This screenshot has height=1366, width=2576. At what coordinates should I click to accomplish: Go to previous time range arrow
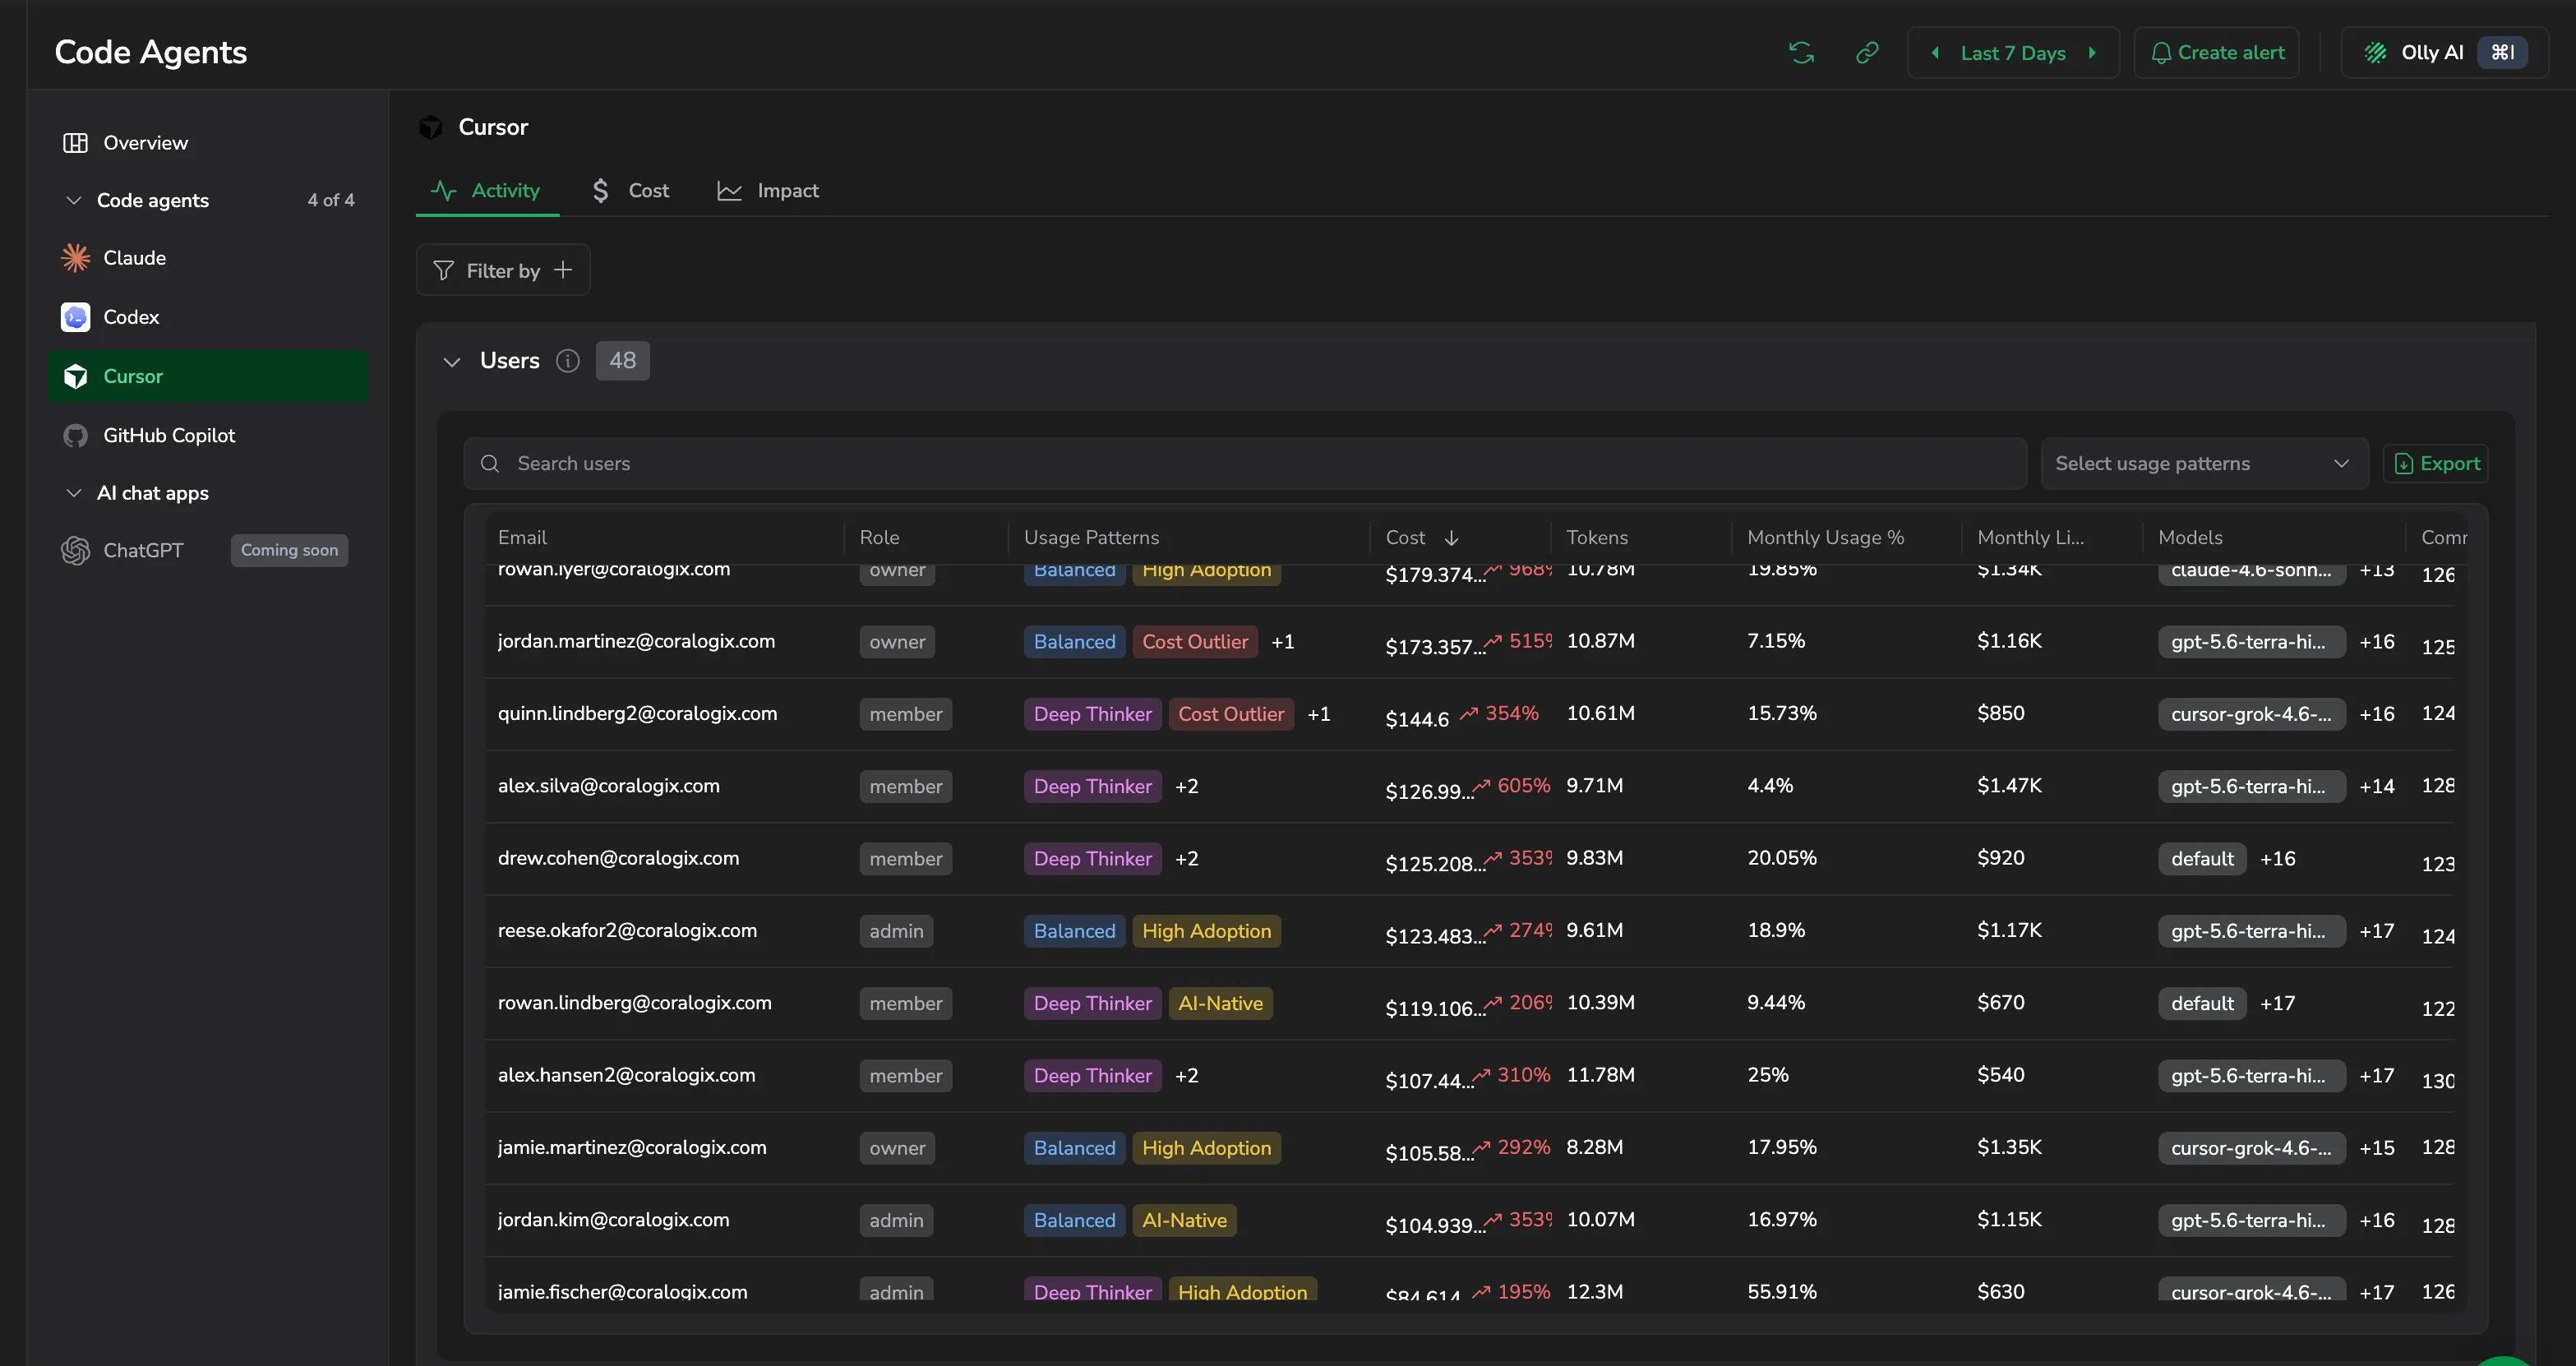tap(1935, 53)
